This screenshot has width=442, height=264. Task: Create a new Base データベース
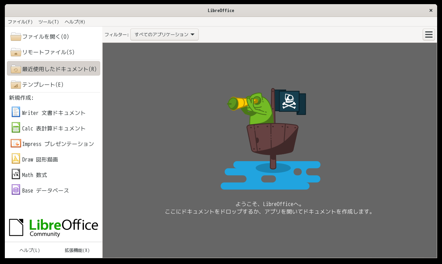[x=54, y=190]
